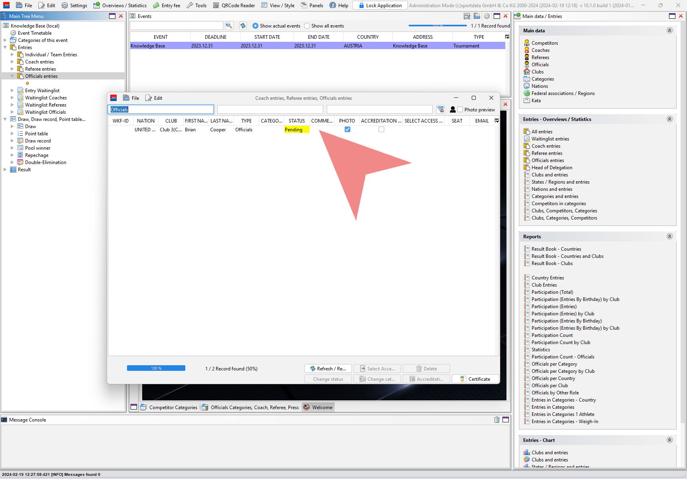The height and width of the screenshot is (479, 687).
Task: Click the Nations globe icon
Action: (527, 86)
